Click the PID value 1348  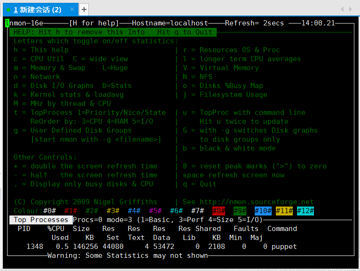[x=35, y=247]
